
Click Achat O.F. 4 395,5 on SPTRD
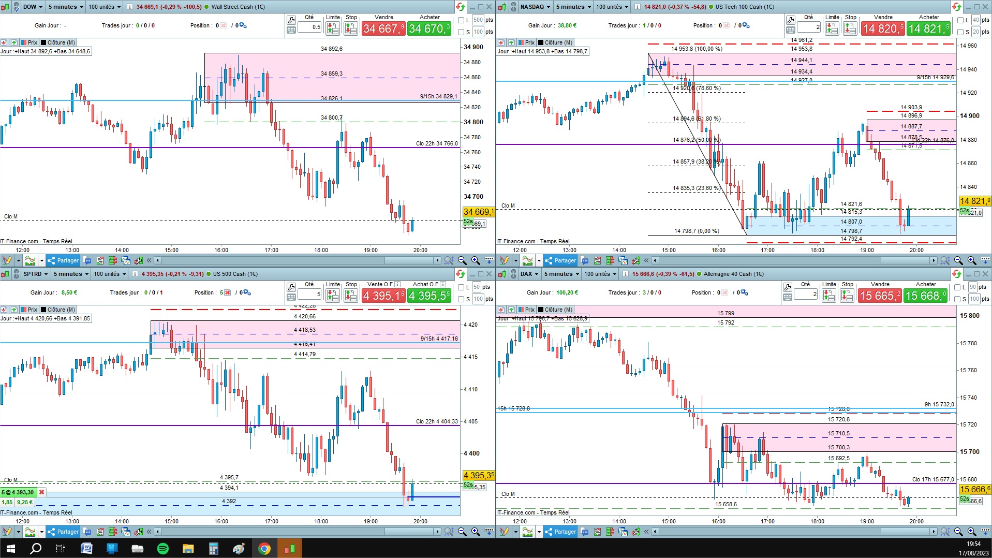pyautogui.click(x=429, y=296)
